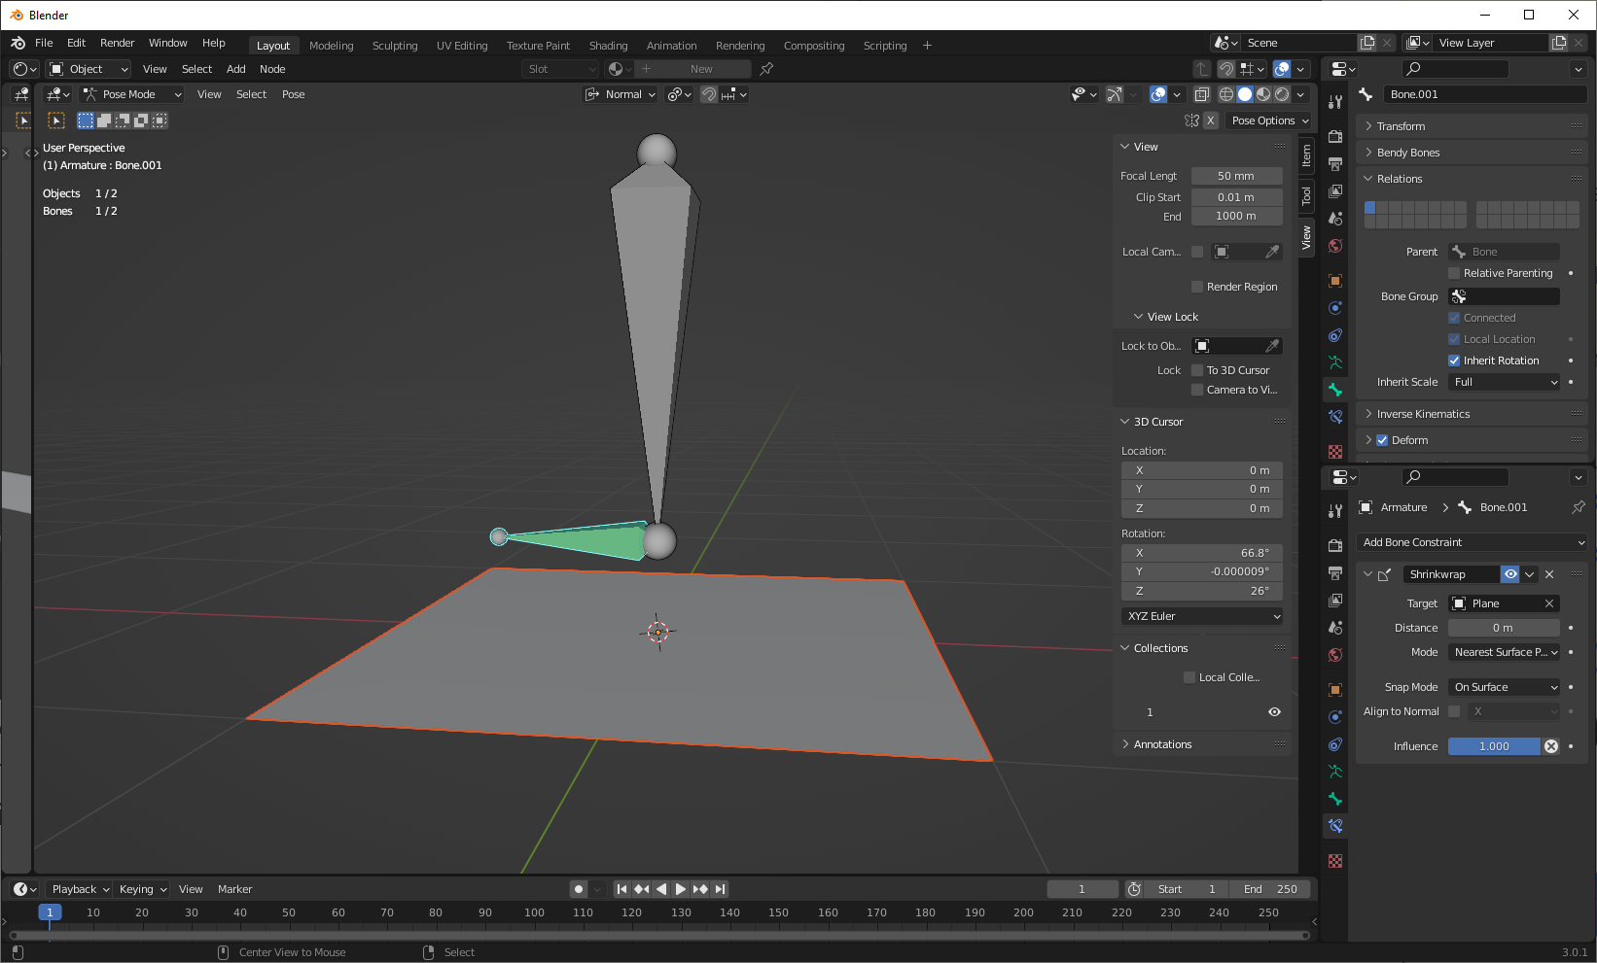Open Output properties tab in upper editor

(1335, 163)
